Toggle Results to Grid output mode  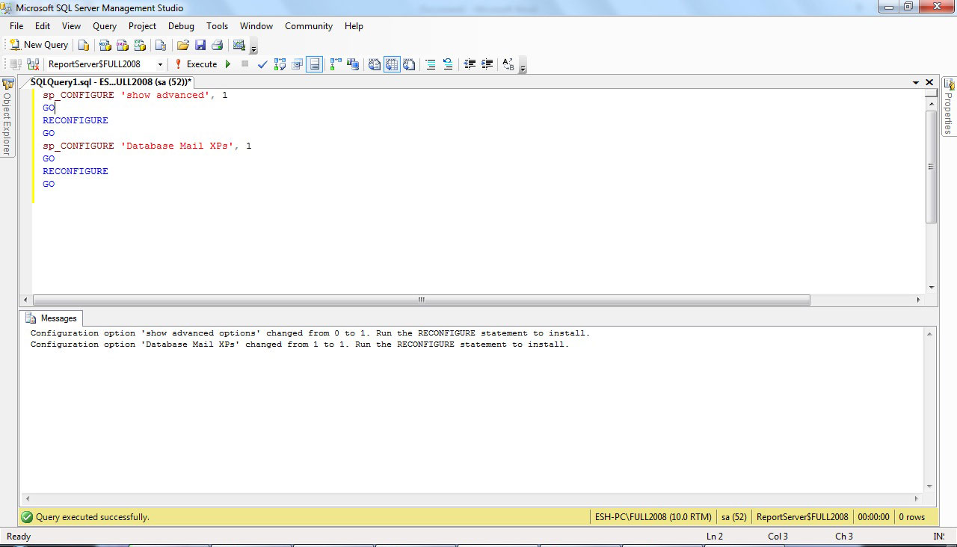[x=392, y=64]
